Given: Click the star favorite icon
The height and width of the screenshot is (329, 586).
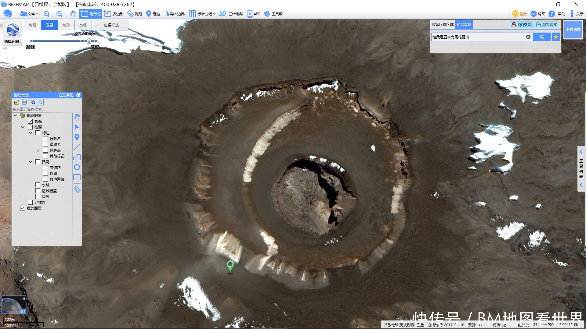Looking at the screenshot, I should coord(556,37).
